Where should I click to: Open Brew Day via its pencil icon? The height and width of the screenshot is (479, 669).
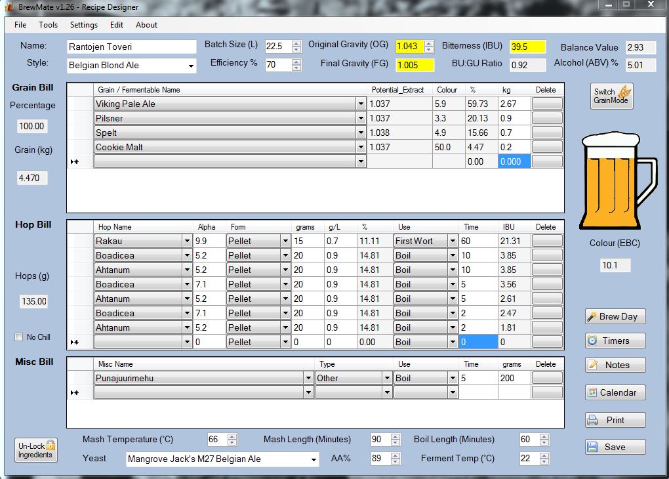tap(615, 316)
